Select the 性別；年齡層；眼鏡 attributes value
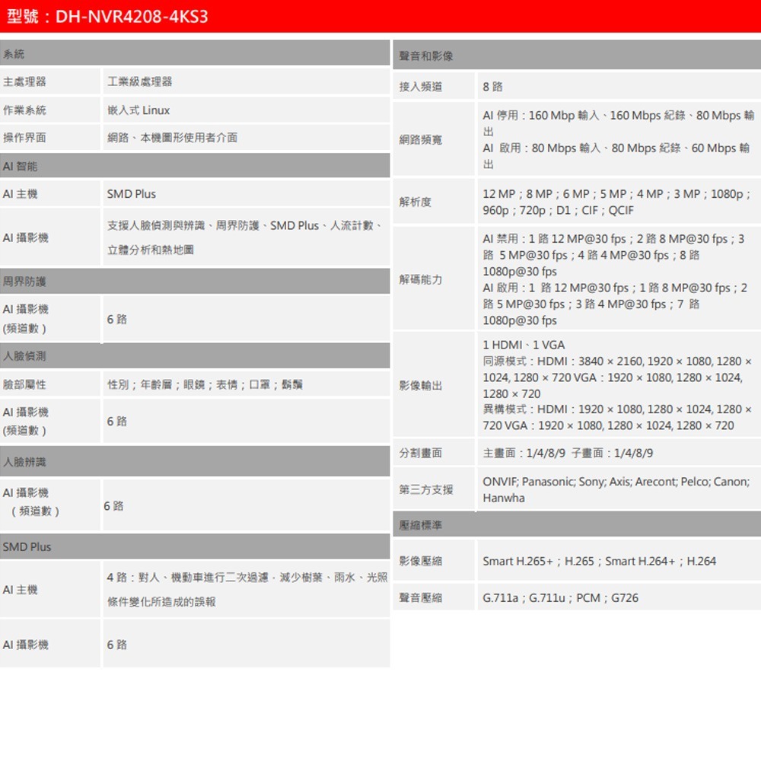The width and height of the screenshot is (761, 761). click(205, 384)
